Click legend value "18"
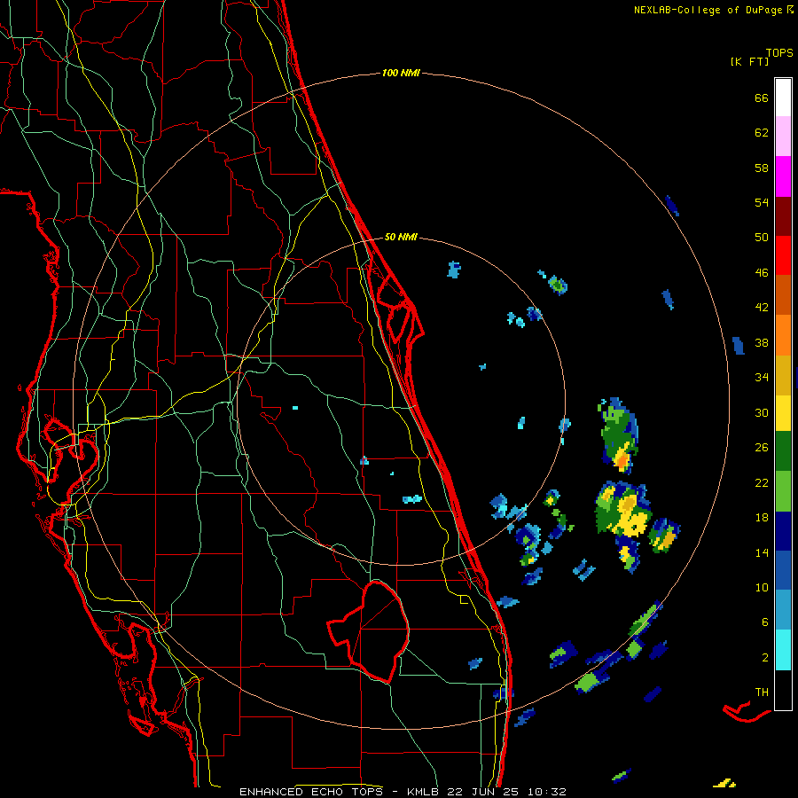Screen dimensions: 798x798 (x=762, y=518)
